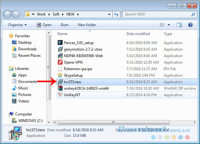Open the Videos library
This screenshot has width=200, height=144.
tap(24, 101)
